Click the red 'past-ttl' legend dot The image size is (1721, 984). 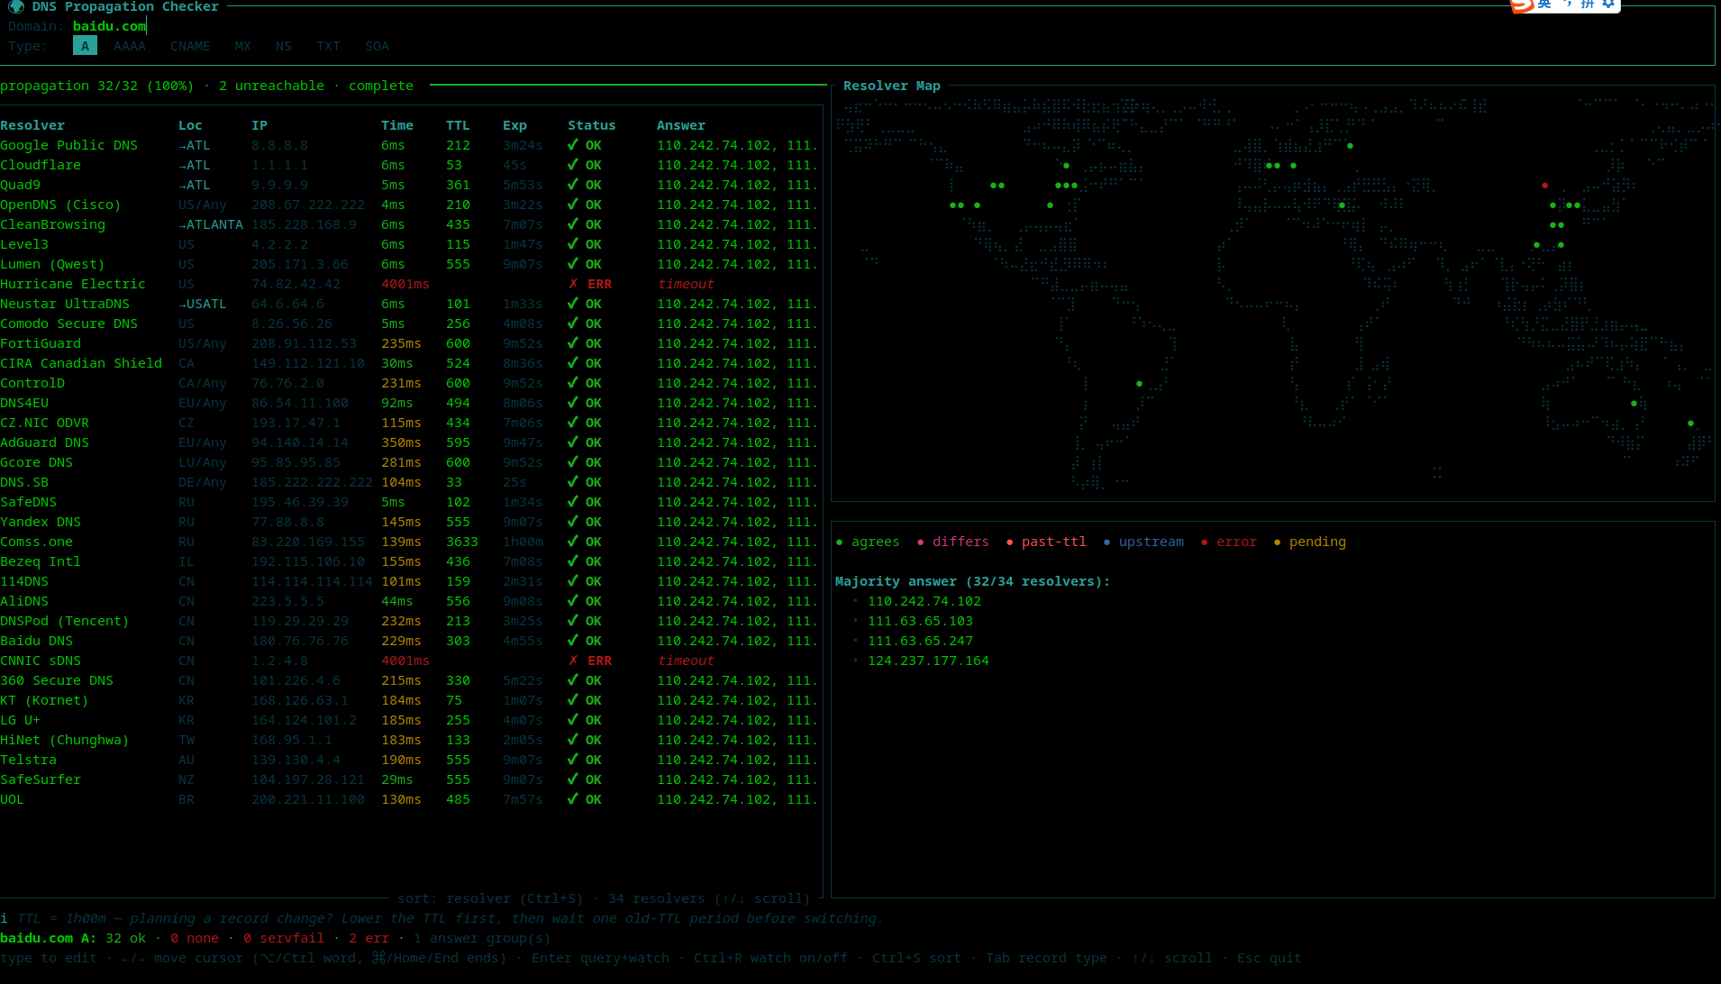(1009, 542)
